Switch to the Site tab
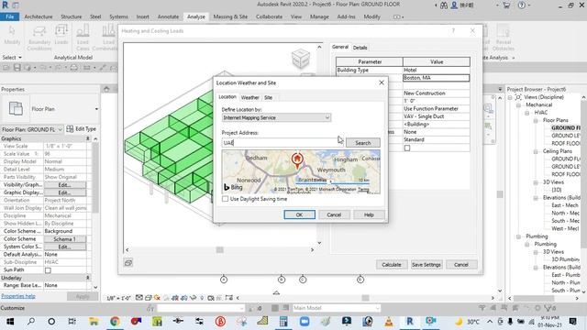 [x=268, y=97]
